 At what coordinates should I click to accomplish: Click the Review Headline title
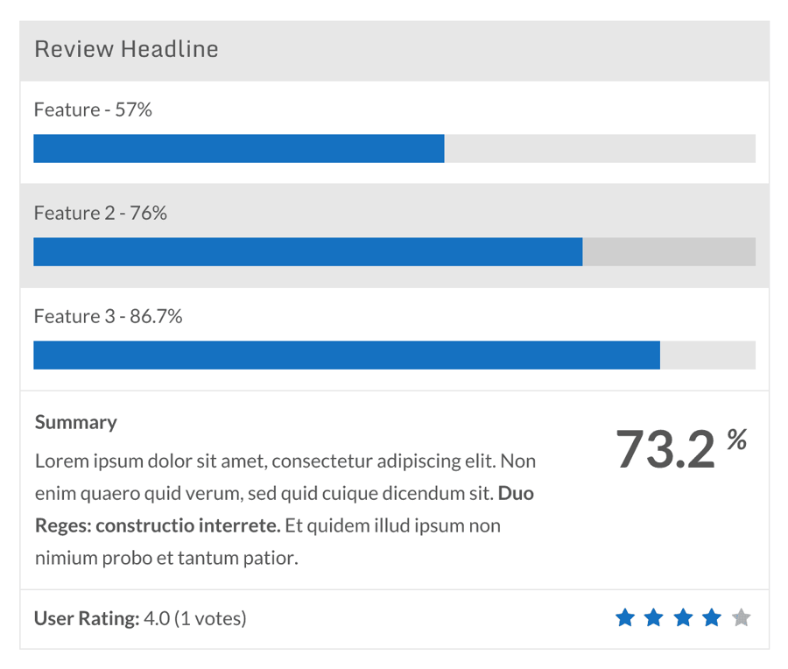click(x=126, y=49)
